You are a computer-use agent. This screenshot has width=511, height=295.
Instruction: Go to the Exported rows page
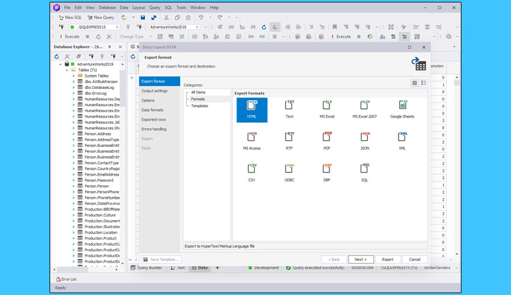[x=160, y=119]
